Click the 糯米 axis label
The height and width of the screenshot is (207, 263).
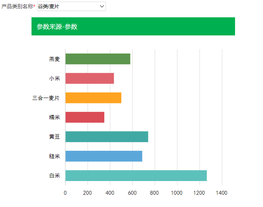[54, 117]
